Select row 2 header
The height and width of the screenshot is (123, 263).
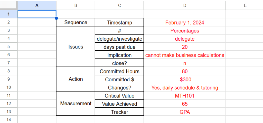click(x=8, y=23)
